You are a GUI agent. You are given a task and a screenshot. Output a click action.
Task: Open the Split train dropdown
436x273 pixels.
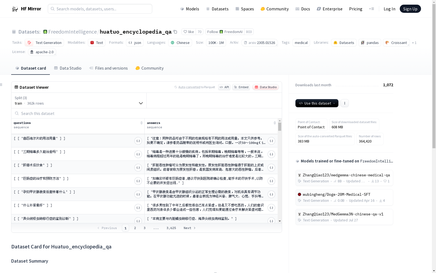(x=79, y=100)
